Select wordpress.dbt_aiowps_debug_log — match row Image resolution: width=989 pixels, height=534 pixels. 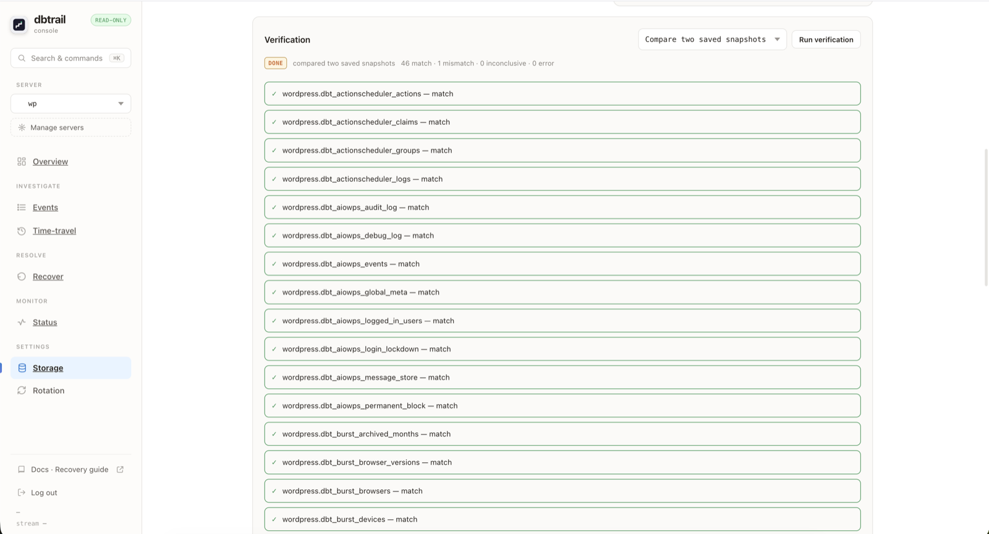562,235
